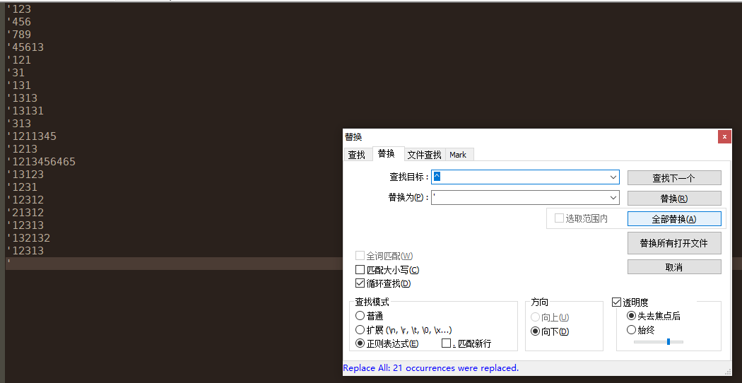Toggle the 选取范围内 checkbox
This screenshot has height=383, width=742.
(x=560, y=218)
